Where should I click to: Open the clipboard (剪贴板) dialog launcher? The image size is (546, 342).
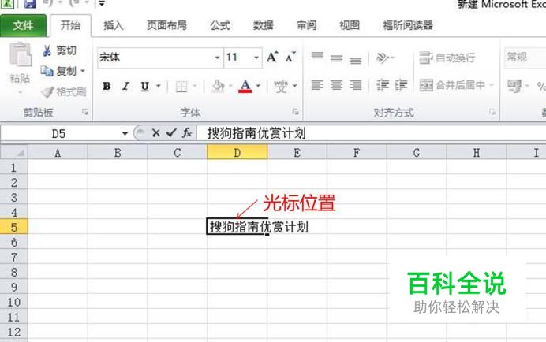coord(85,112)
